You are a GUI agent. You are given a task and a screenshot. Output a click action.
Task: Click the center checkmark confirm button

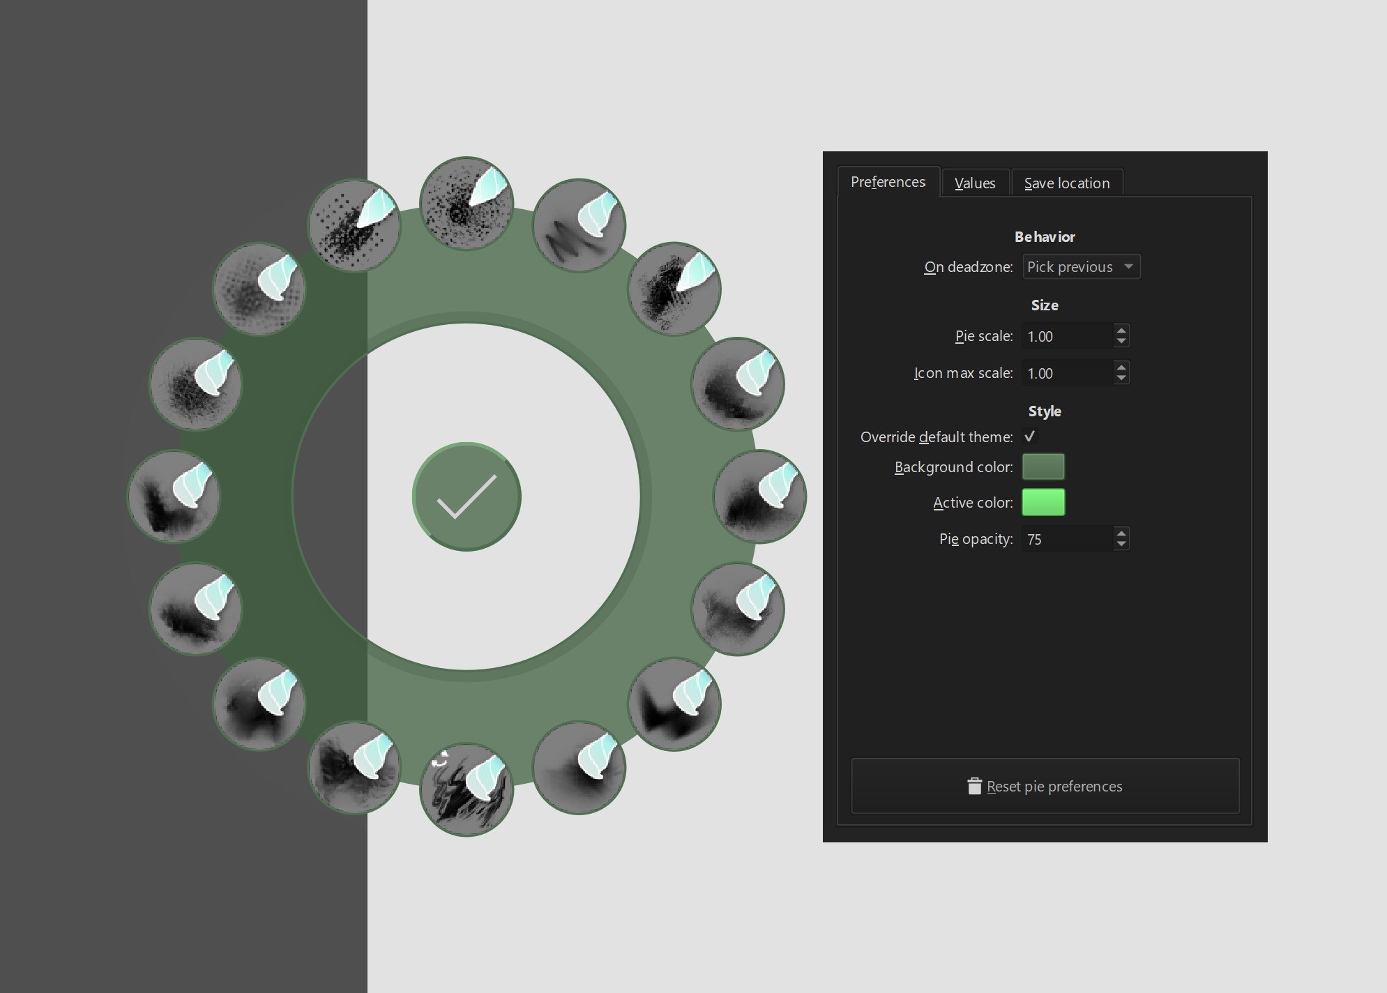(x=467, y=496)
